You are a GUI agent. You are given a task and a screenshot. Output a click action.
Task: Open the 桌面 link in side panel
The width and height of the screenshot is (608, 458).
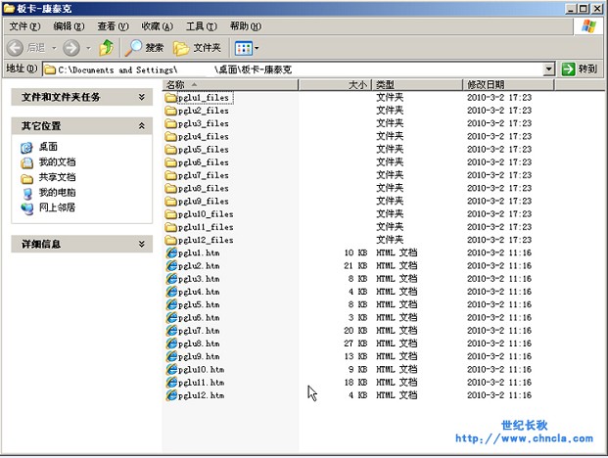click(x=48, y=147)
